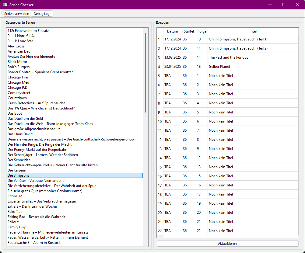Open the Debug Log toolbar button
The height and width of the screenshot is (253, 305).
click(42, 14)
